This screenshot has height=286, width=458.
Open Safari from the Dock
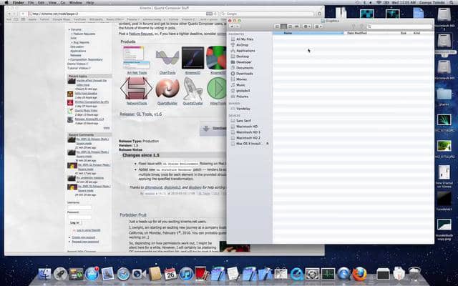tap(124, 274)
